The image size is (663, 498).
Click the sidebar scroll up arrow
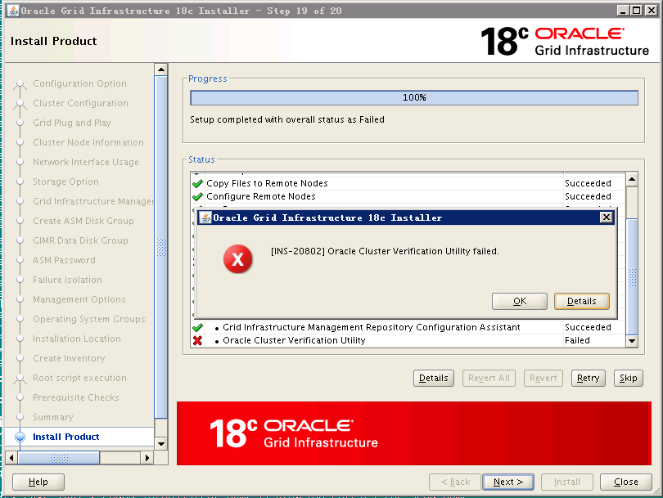(161, 70)
